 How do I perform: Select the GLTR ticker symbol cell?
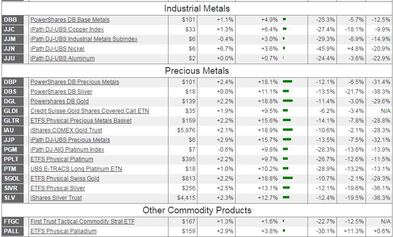tap(12, 121)
